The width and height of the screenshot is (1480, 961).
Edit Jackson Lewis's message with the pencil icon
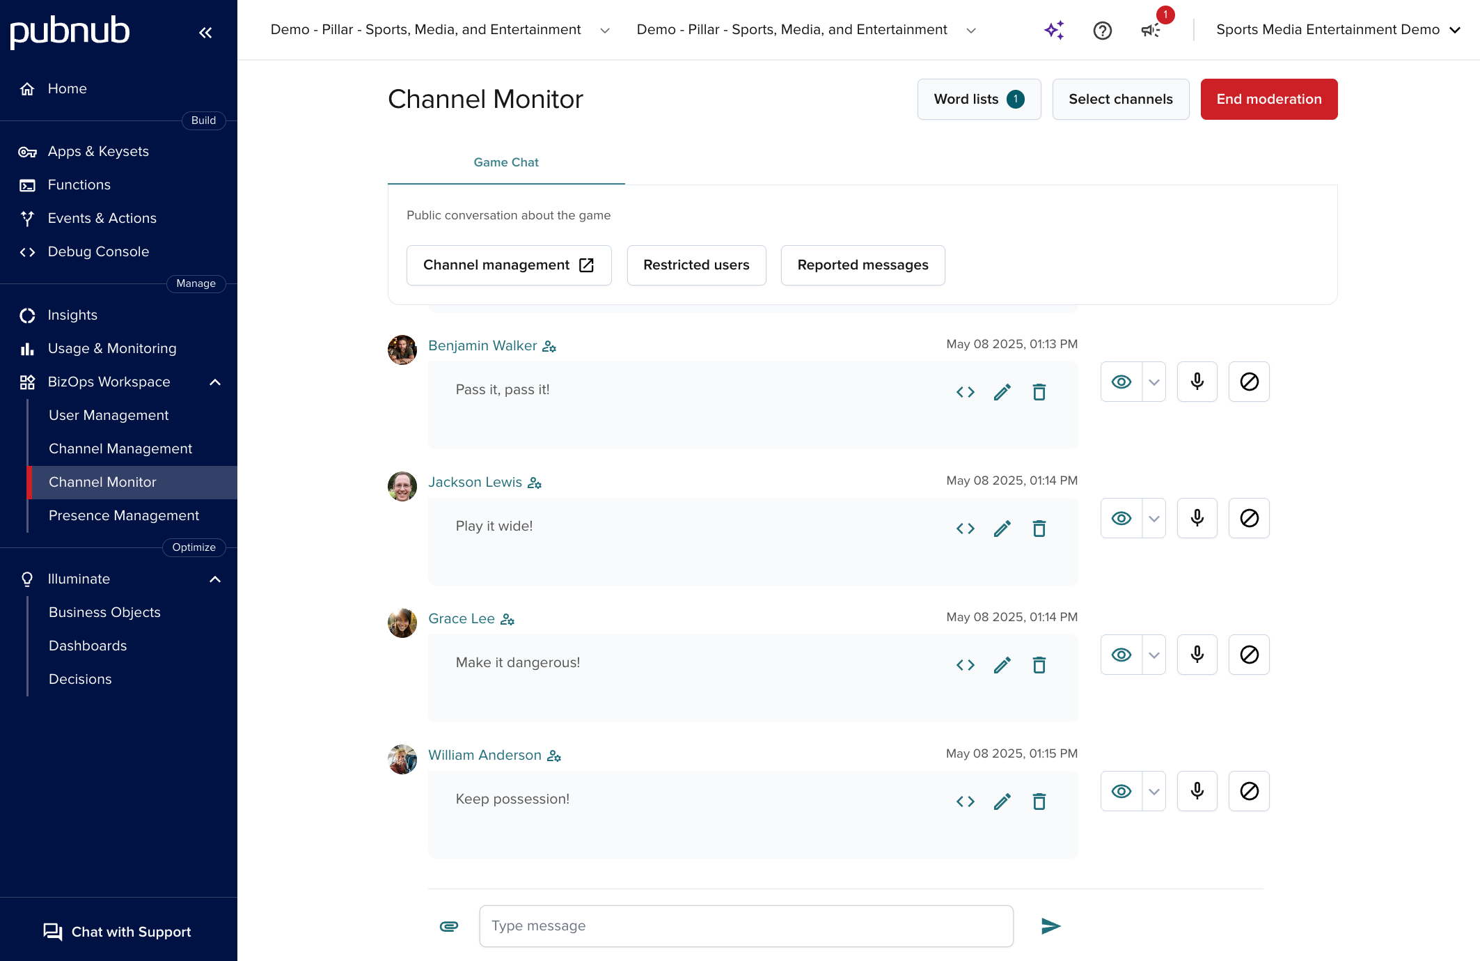point(1002,529)
